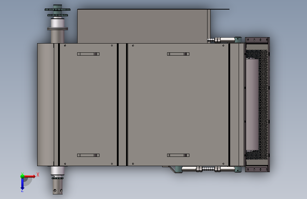Select the angled bracket below the right panel
Viewport: 307px width, 199px height.
172,169
